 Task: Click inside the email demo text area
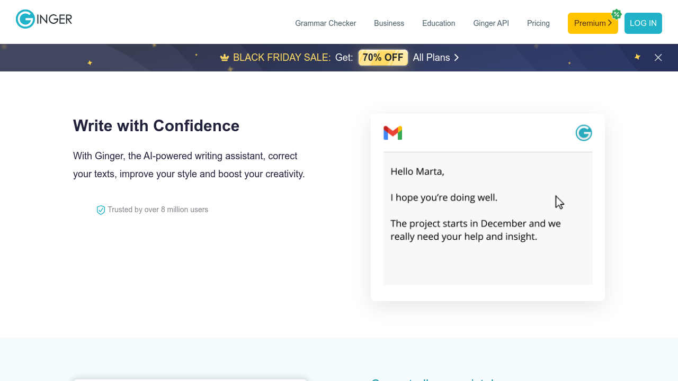click(487, 259)
